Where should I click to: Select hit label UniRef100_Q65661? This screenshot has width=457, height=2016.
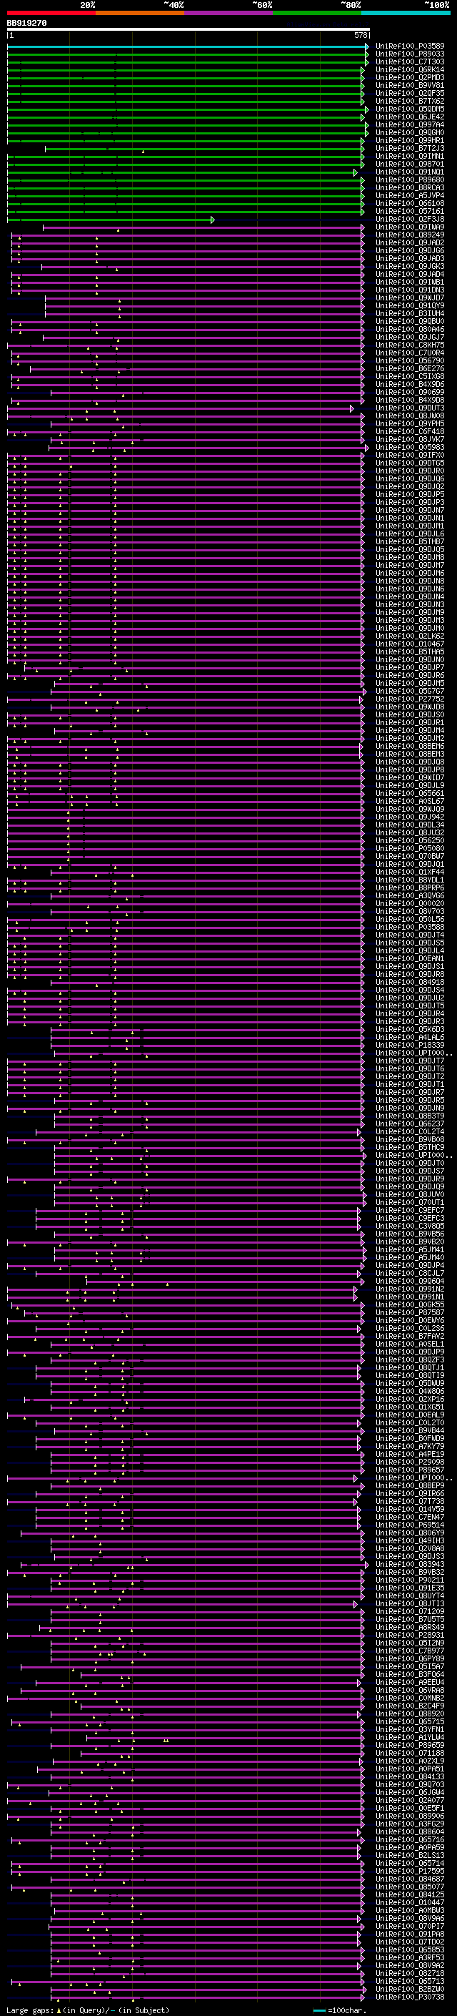[x=410, y=794]
